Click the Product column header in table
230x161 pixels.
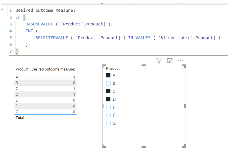(x=22, y=69)
